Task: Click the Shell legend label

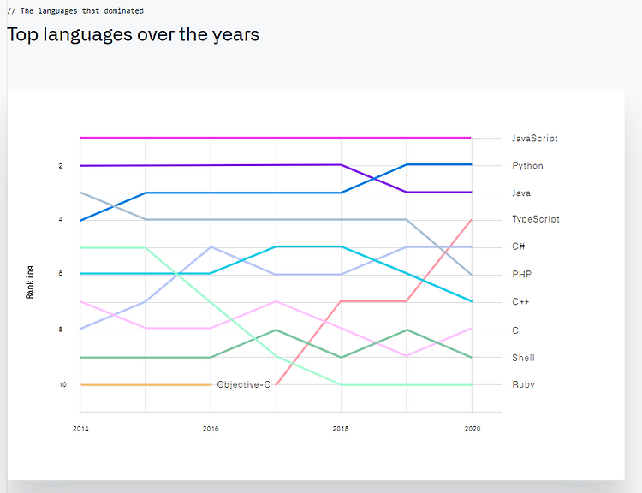Action: point(523,358)
